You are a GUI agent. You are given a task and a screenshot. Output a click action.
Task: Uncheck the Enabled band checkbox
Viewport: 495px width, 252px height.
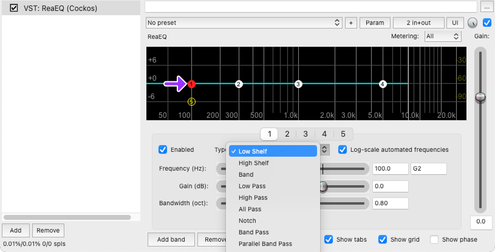[x=163, y=149]
